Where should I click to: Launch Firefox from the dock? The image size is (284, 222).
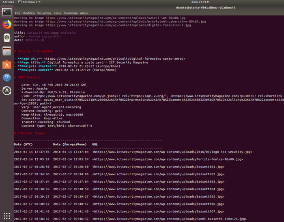coord(7,25)
